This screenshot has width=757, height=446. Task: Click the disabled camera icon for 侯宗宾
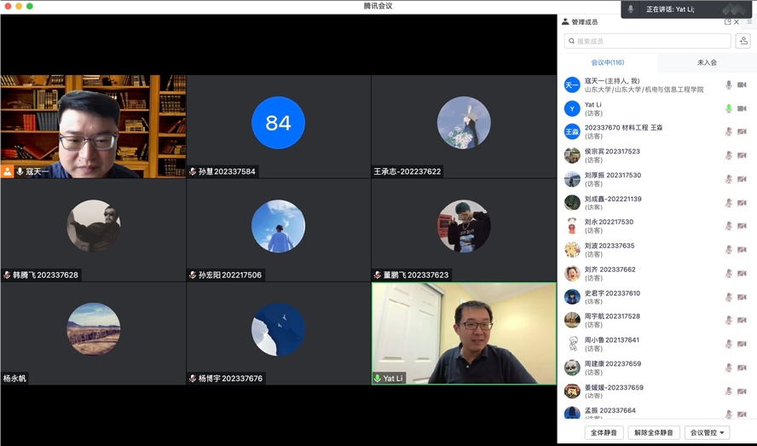742,155
